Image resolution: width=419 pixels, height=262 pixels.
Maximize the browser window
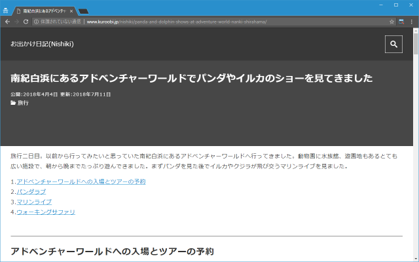(396, 5)
